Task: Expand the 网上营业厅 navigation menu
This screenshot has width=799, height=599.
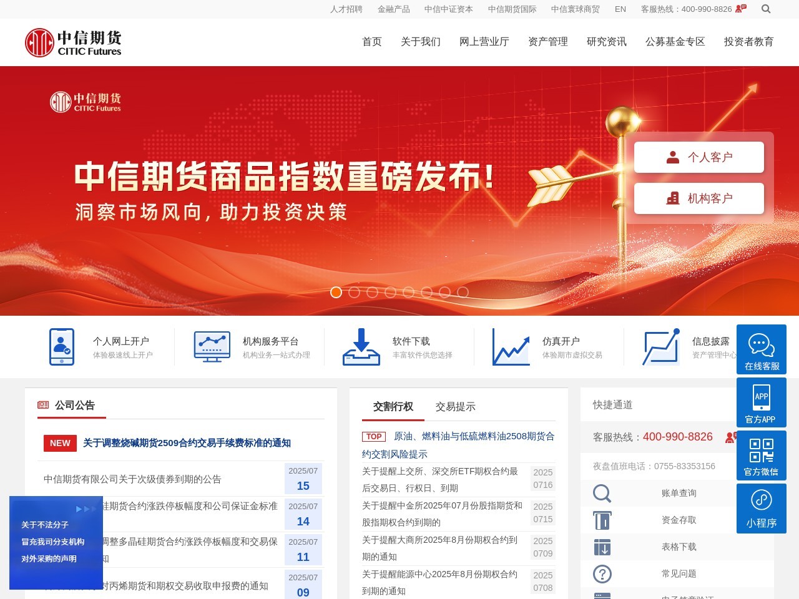Action: (x=484, y=42)
